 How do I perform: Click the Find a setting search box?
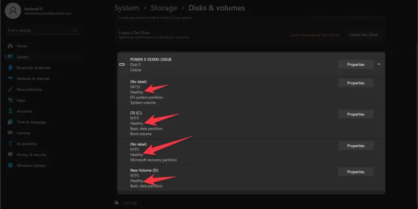tap(42, 30)
